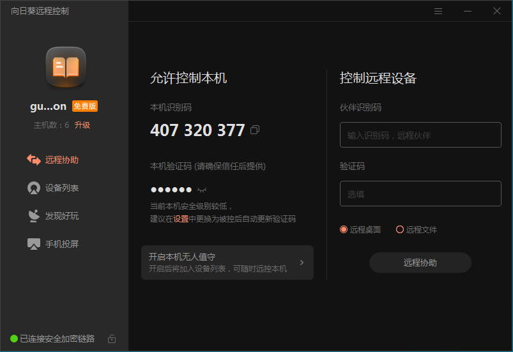Click the 允许控制本机 heading
513x352 pixels.
(188, 78)
